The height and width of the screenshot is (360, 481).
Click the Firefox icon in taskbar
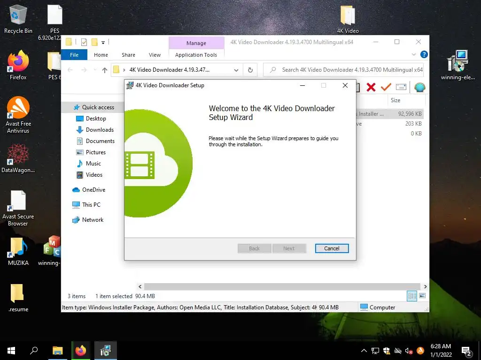pyautogui.click(x=81, y=351)
